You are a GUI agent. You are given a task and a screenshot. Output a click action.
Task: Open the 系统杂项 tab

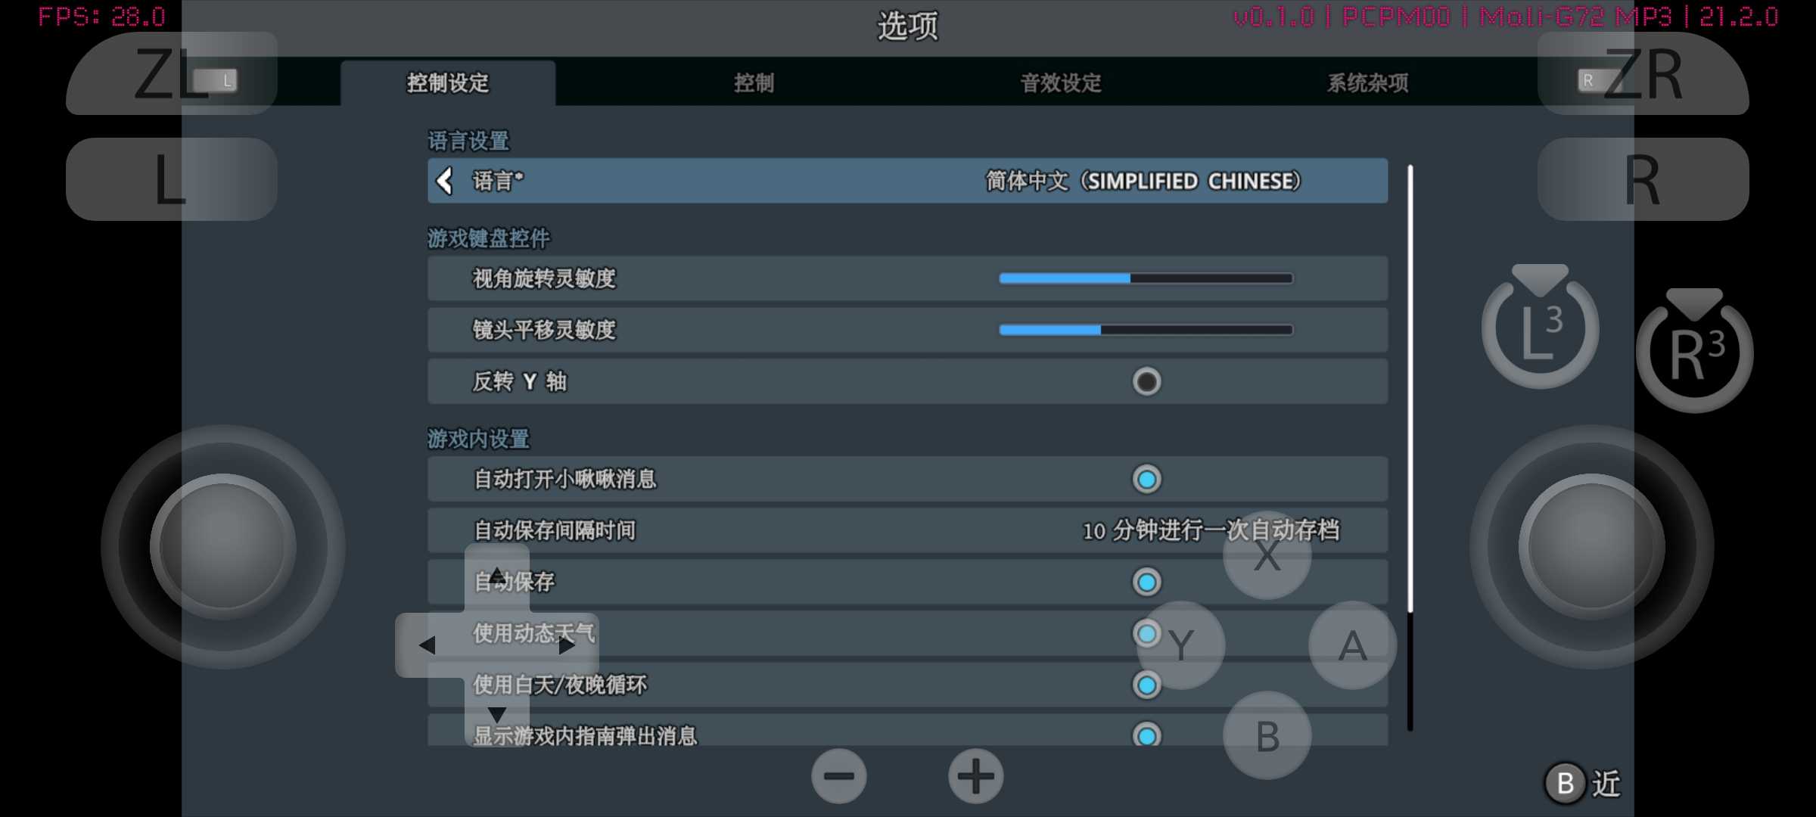point(1368,82)
